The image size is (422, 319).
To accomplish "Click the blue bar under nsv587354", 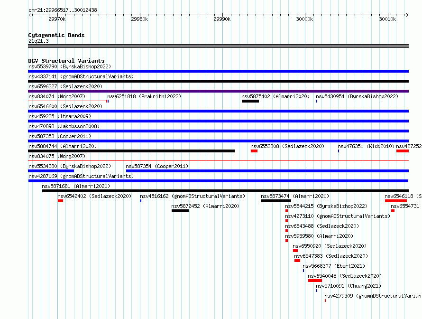I will click(267, 171).
